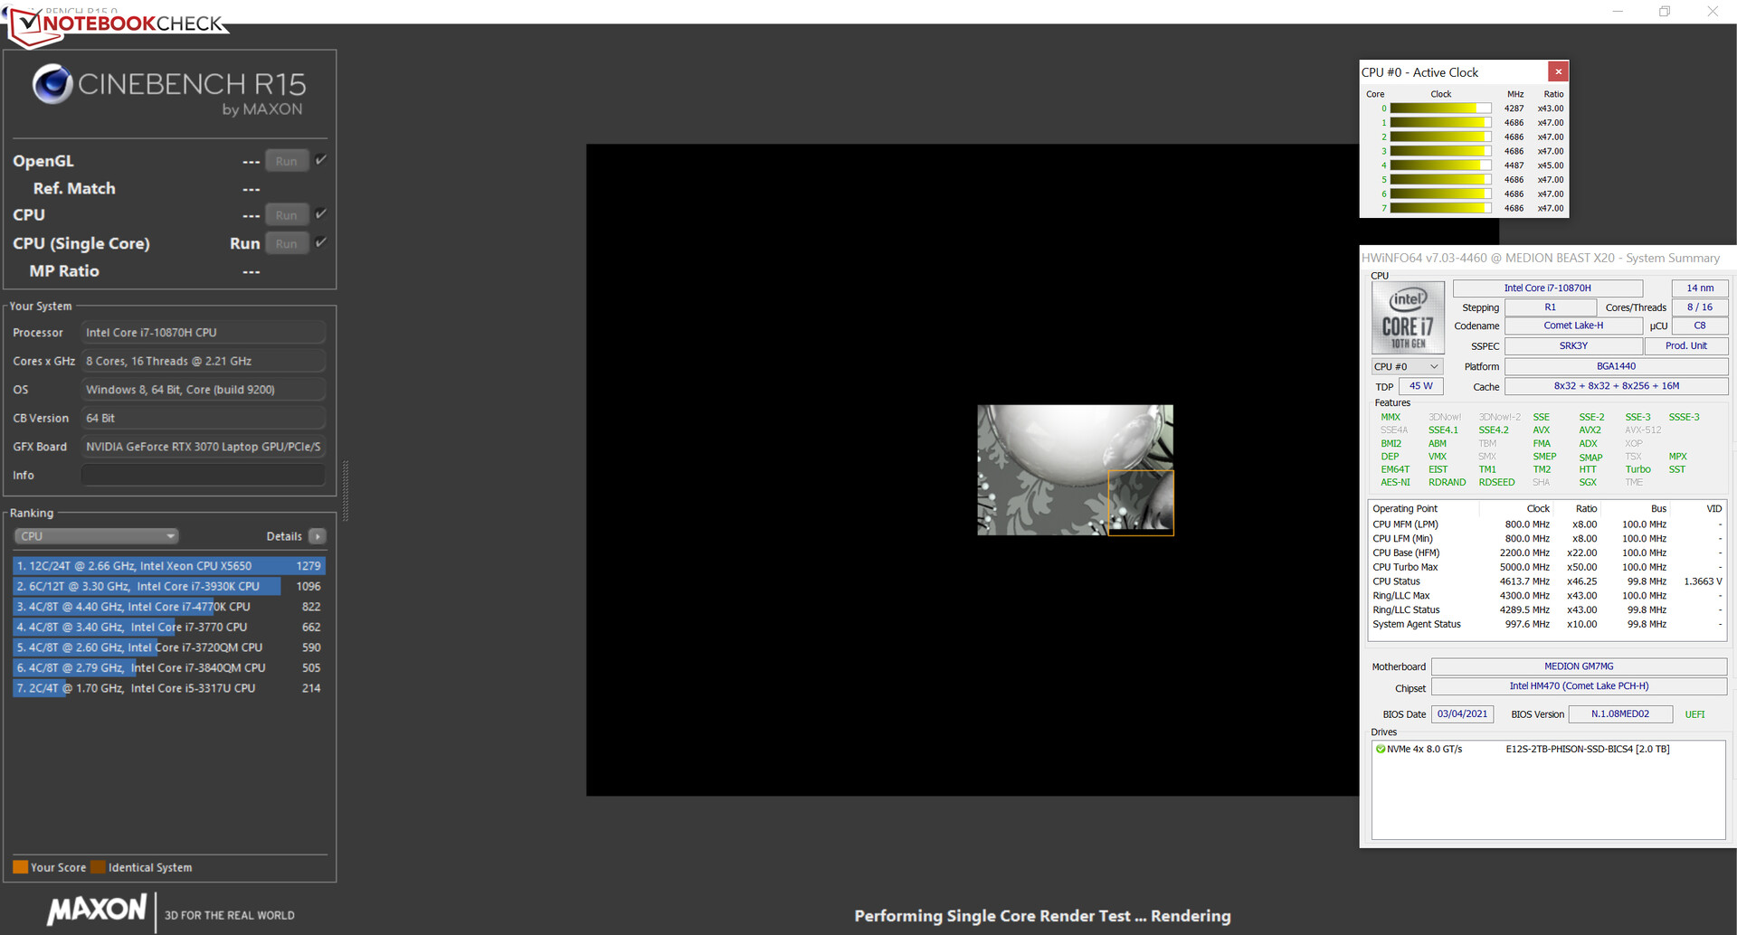The height and width of the screenshot is (935, 1737).
Task: Click the UEFI label in HWiNFO
Action: [x=1694, y=714]
